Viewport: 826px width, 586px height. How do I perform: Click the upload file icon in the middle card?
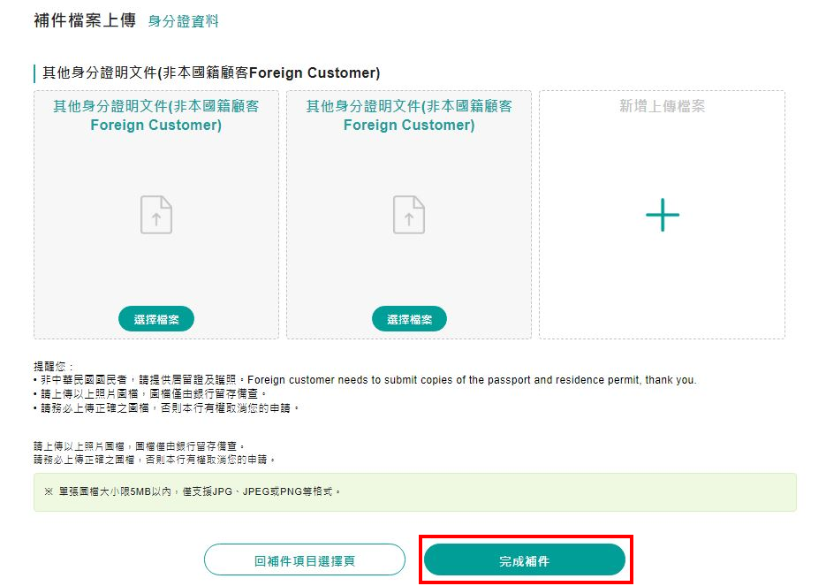coord(409,215)
